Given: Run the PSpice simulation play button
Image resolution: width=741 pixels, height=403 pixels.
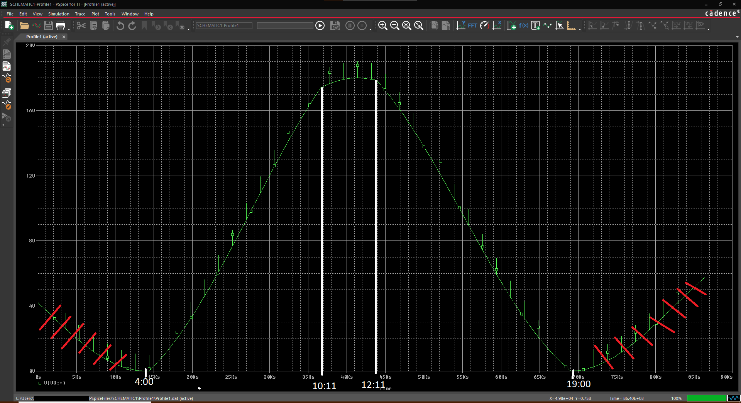Looking at the screenshot, I should click(x=320, y=25).
